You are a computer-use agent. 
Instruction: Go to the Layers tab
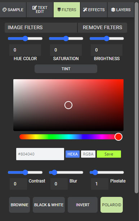point(121,10)
